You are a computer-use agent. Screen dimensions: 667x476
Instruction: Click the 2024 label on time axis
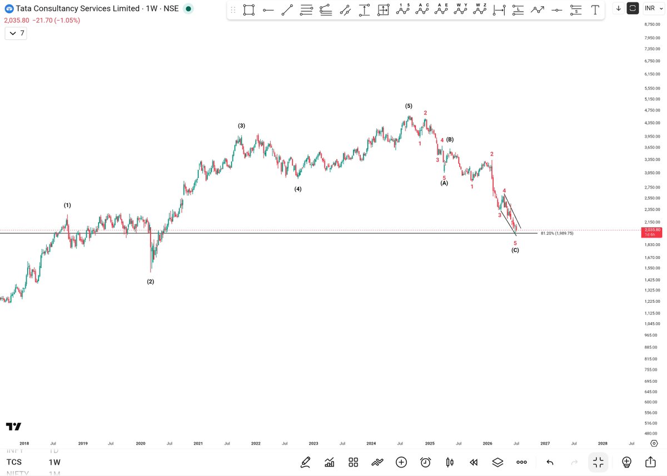pos(371,443)
